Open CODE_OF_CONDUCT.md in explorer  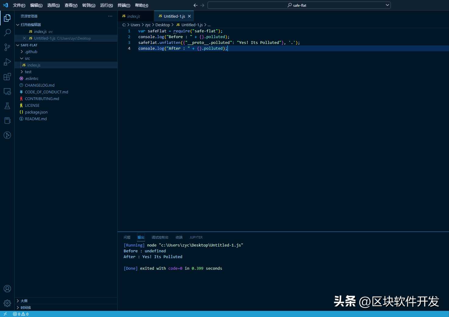coord(66,92)
